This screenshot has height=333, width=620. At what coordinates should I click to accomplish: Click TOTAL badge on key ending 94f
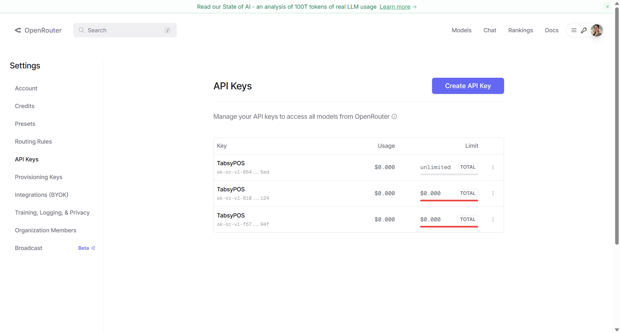468,219
